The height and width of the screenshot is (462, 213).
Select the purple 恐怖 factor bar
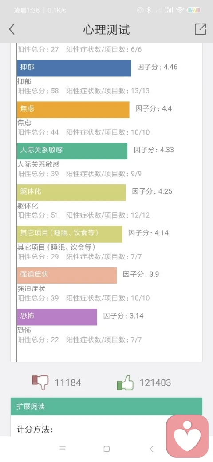57,317
